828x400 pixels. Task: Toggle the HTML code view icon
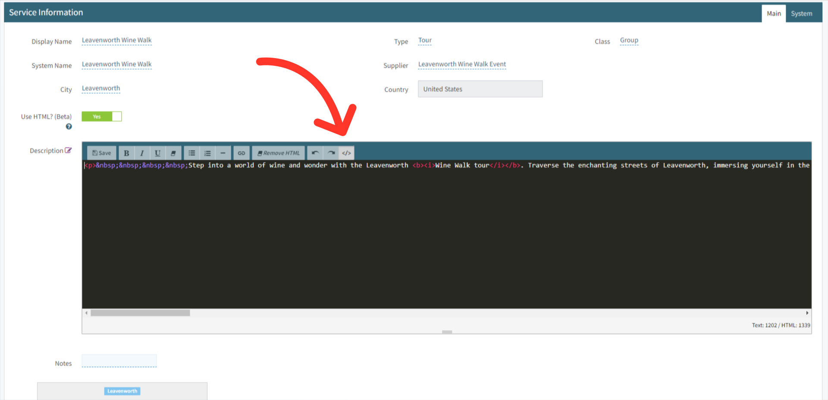pyautogui.click(x=346, y=153)
